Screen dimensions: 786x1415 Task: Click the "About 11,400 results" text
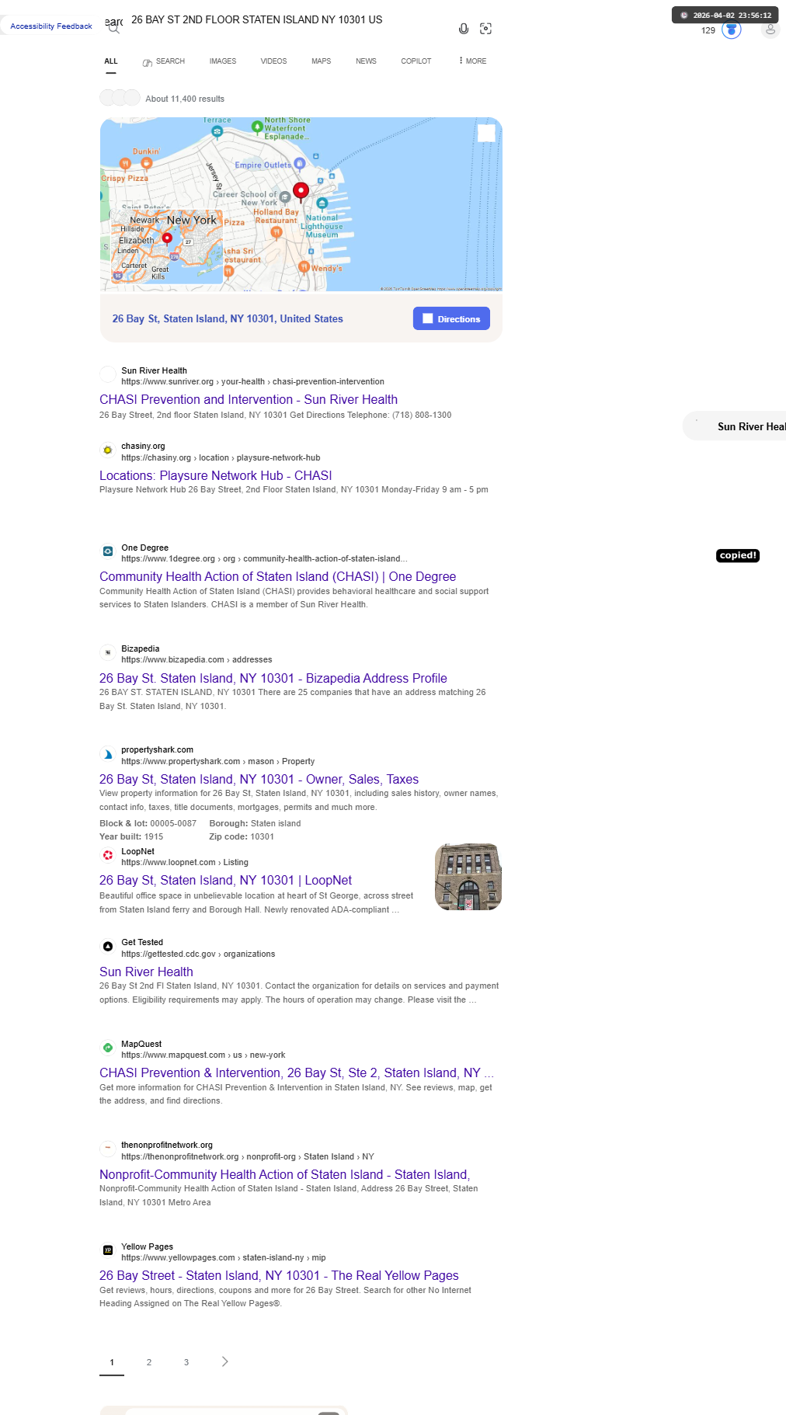185,99
